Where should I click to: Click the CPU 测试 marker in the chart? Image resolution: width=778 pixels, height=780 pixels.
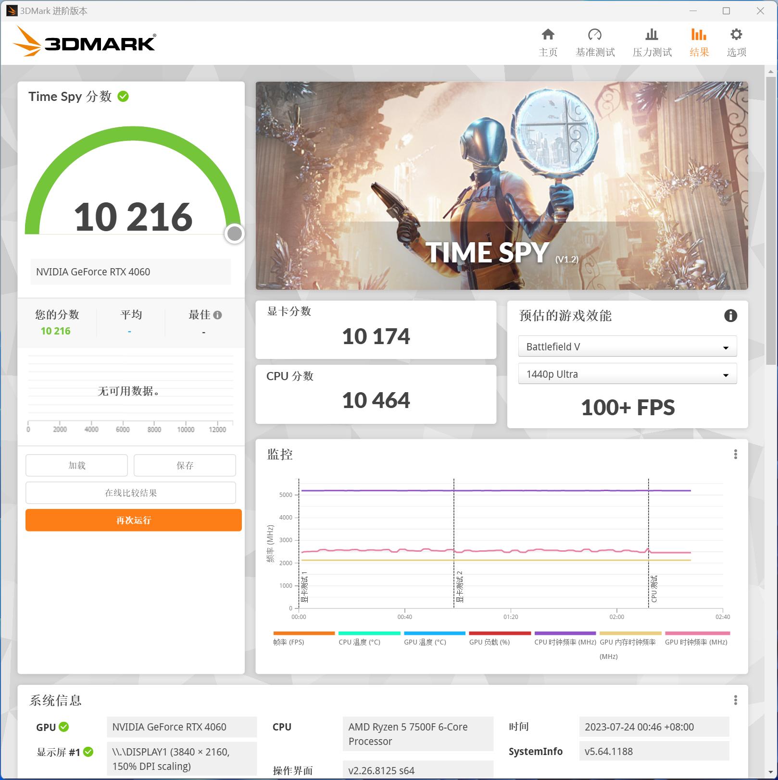click(654, 589)
